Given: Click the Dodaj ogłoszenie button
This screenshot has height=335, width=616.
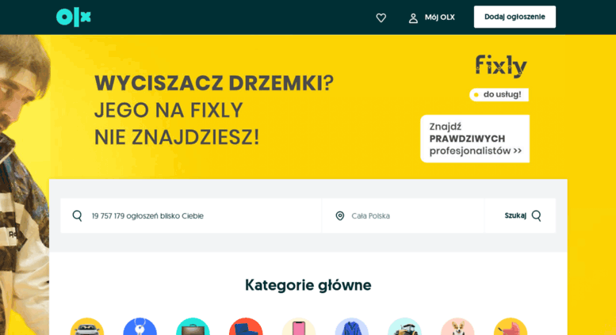Looking at the screenshot, I should pos(515,17).
